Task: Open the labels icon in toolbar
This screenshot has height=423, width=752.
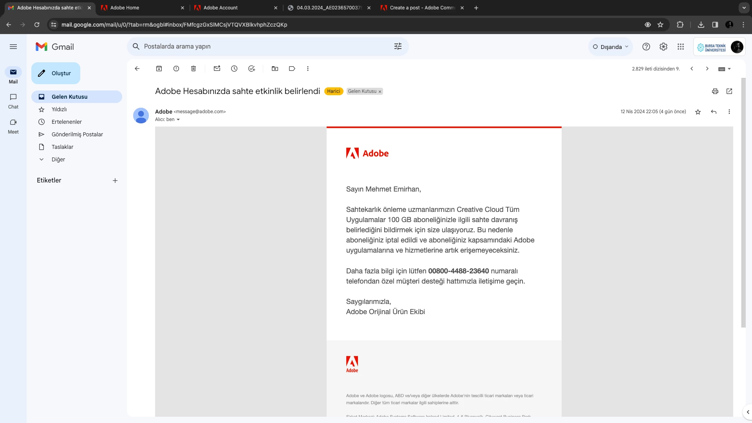Action: click(x=292, y=69)
